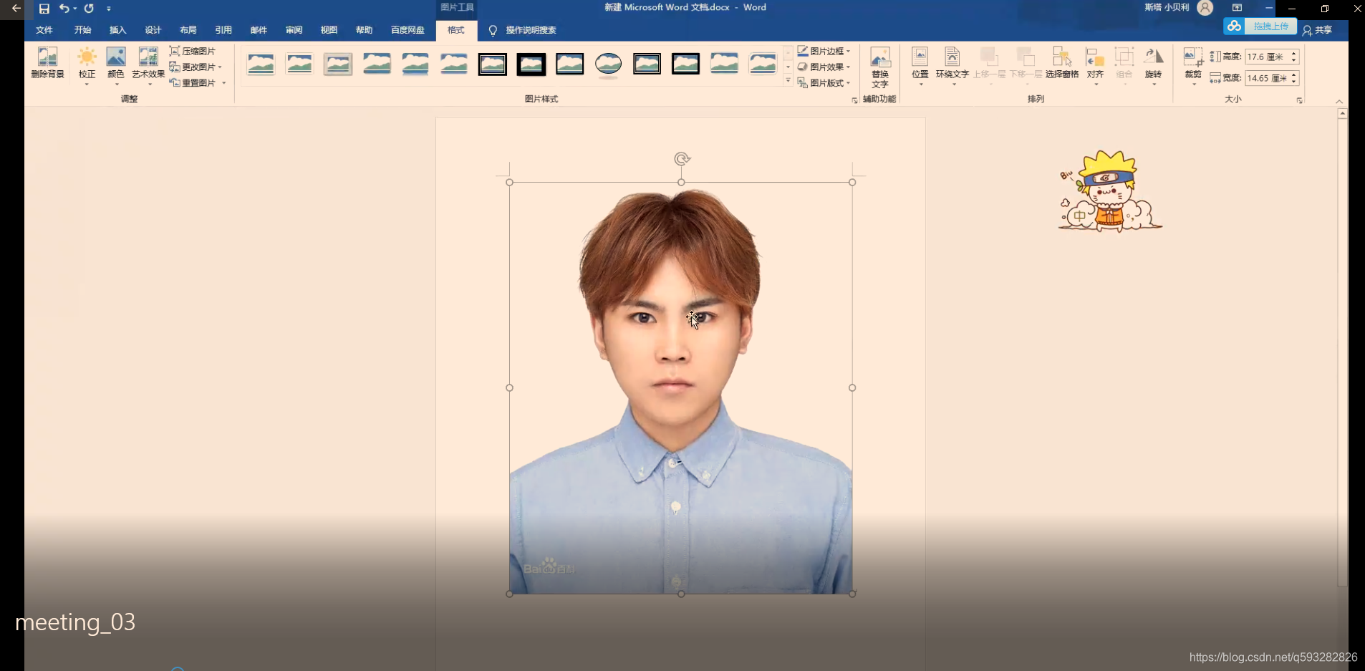
Task: Click the width (宽度) value field
Action: pyautogui.click(x=1266, y=78)
